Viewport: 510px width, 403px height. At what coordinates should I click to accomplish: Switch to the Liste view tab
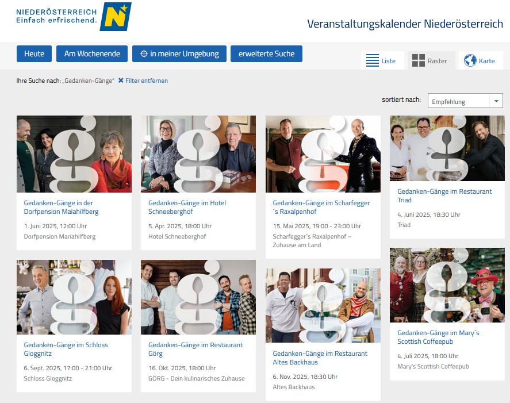coord(382,60)
